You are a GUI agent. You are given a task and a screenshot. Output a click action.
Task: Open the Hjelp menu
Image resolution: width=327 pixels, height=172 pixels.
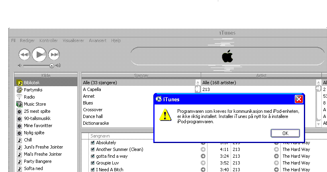(x=116, y=41)
